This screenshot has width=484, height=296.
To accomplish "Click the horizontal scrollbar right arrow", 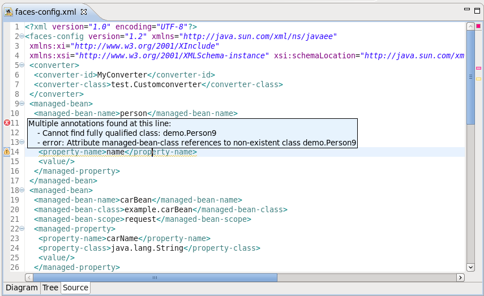I will pos(460,277).
